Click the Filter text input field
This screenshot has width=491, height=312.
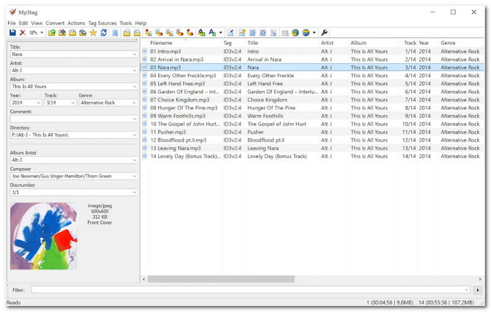[x=250, y=290]
